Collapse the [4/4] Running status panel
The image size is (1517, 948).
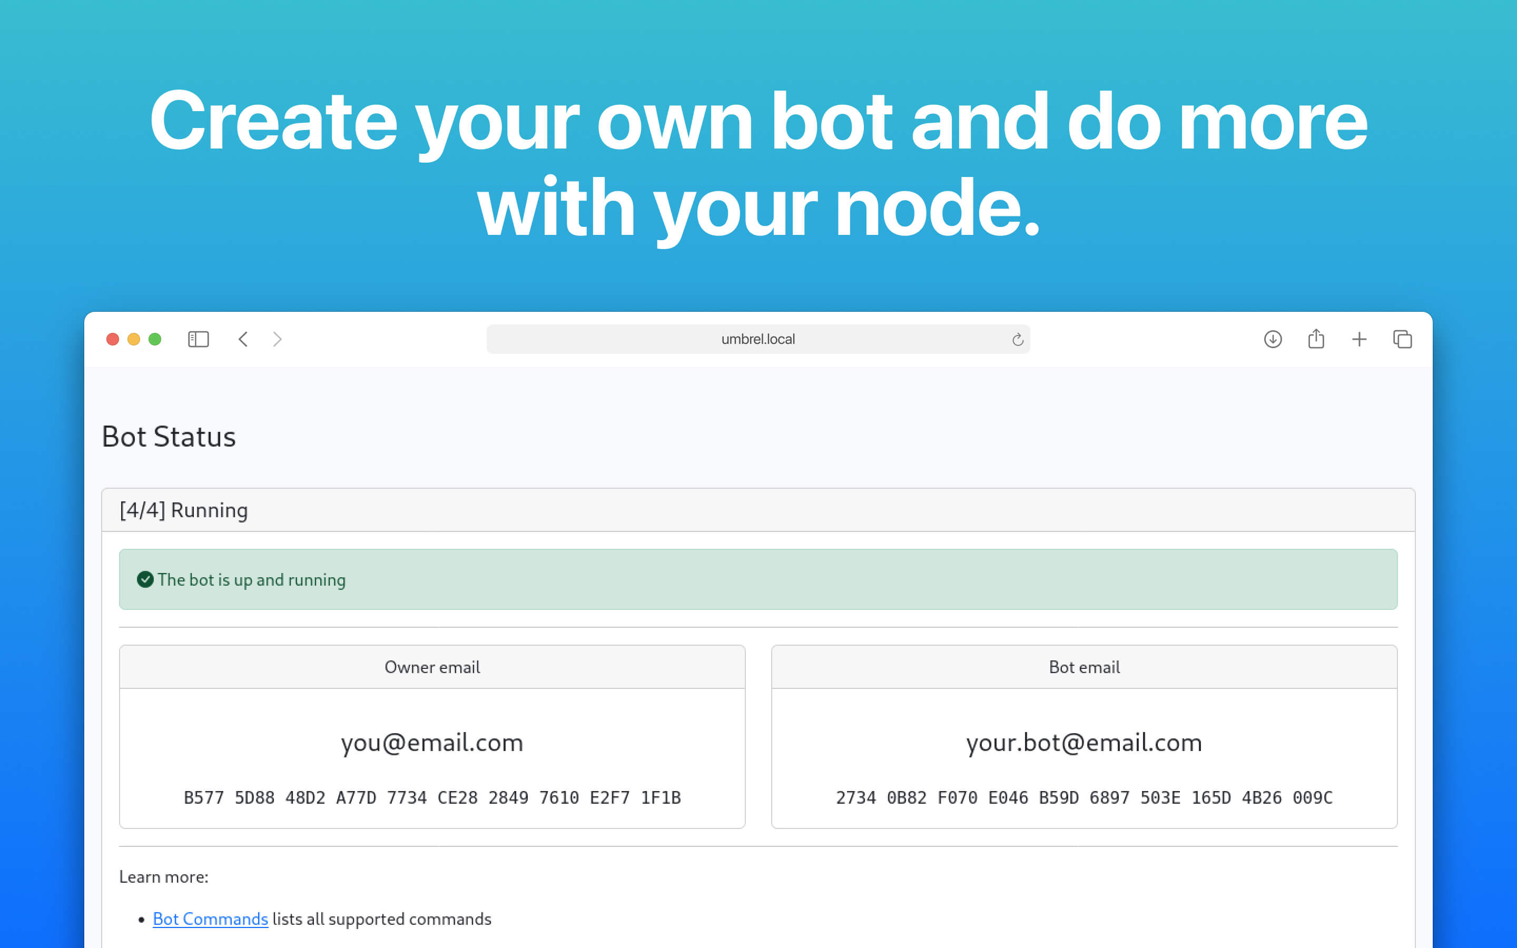pos(184,510)
